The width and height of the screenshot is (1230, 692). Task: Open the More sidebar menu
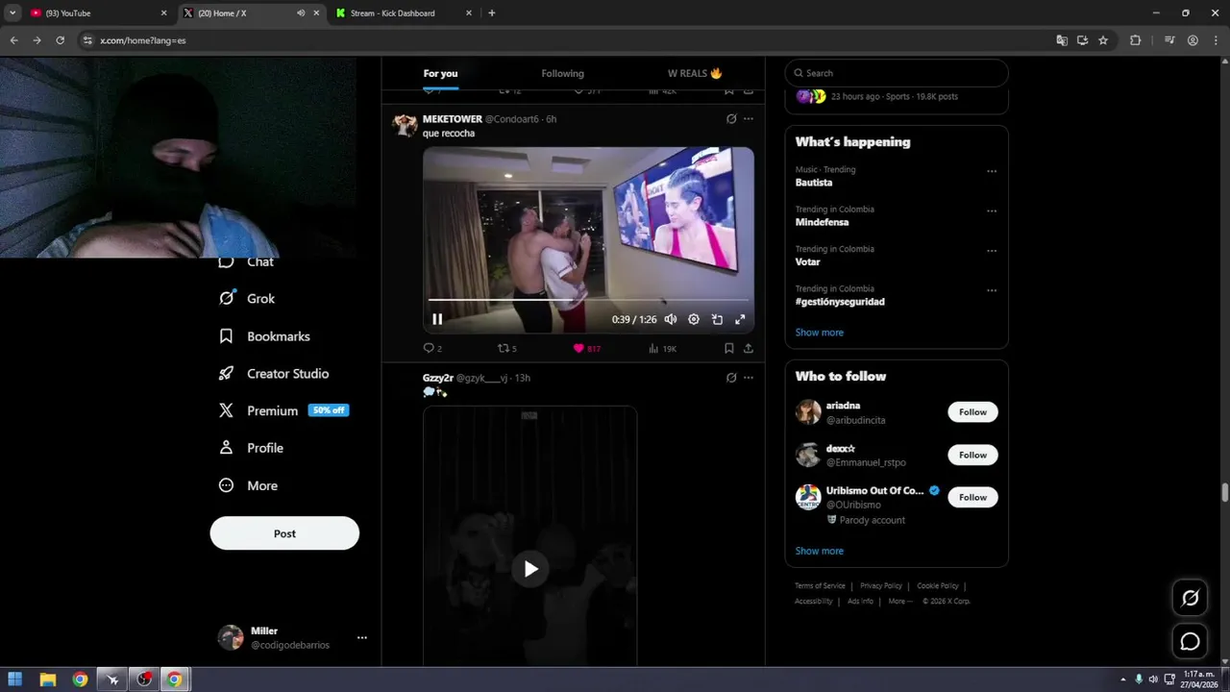click(x=249, y=485)
